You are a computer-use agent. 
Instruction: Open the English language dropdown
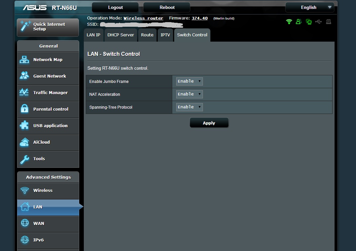tap(310, 7)
